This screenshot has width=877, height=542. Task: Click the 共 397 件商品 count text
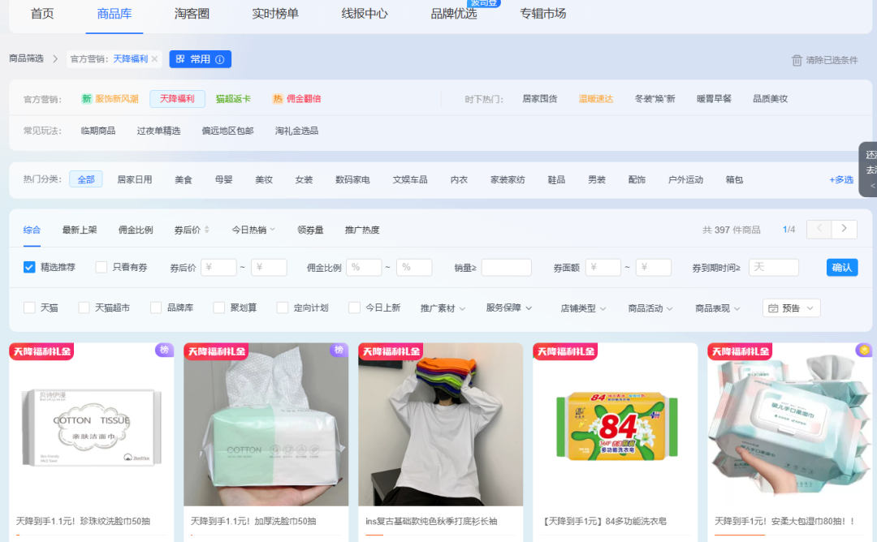(732, 230)
